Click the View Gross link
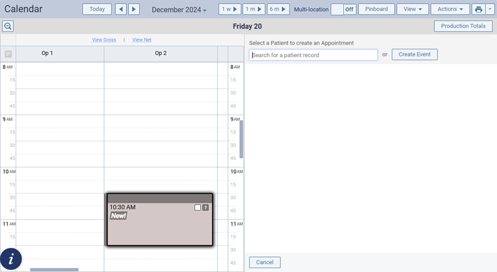This screenshot has height=272, width=497. [x=104, y=40]
